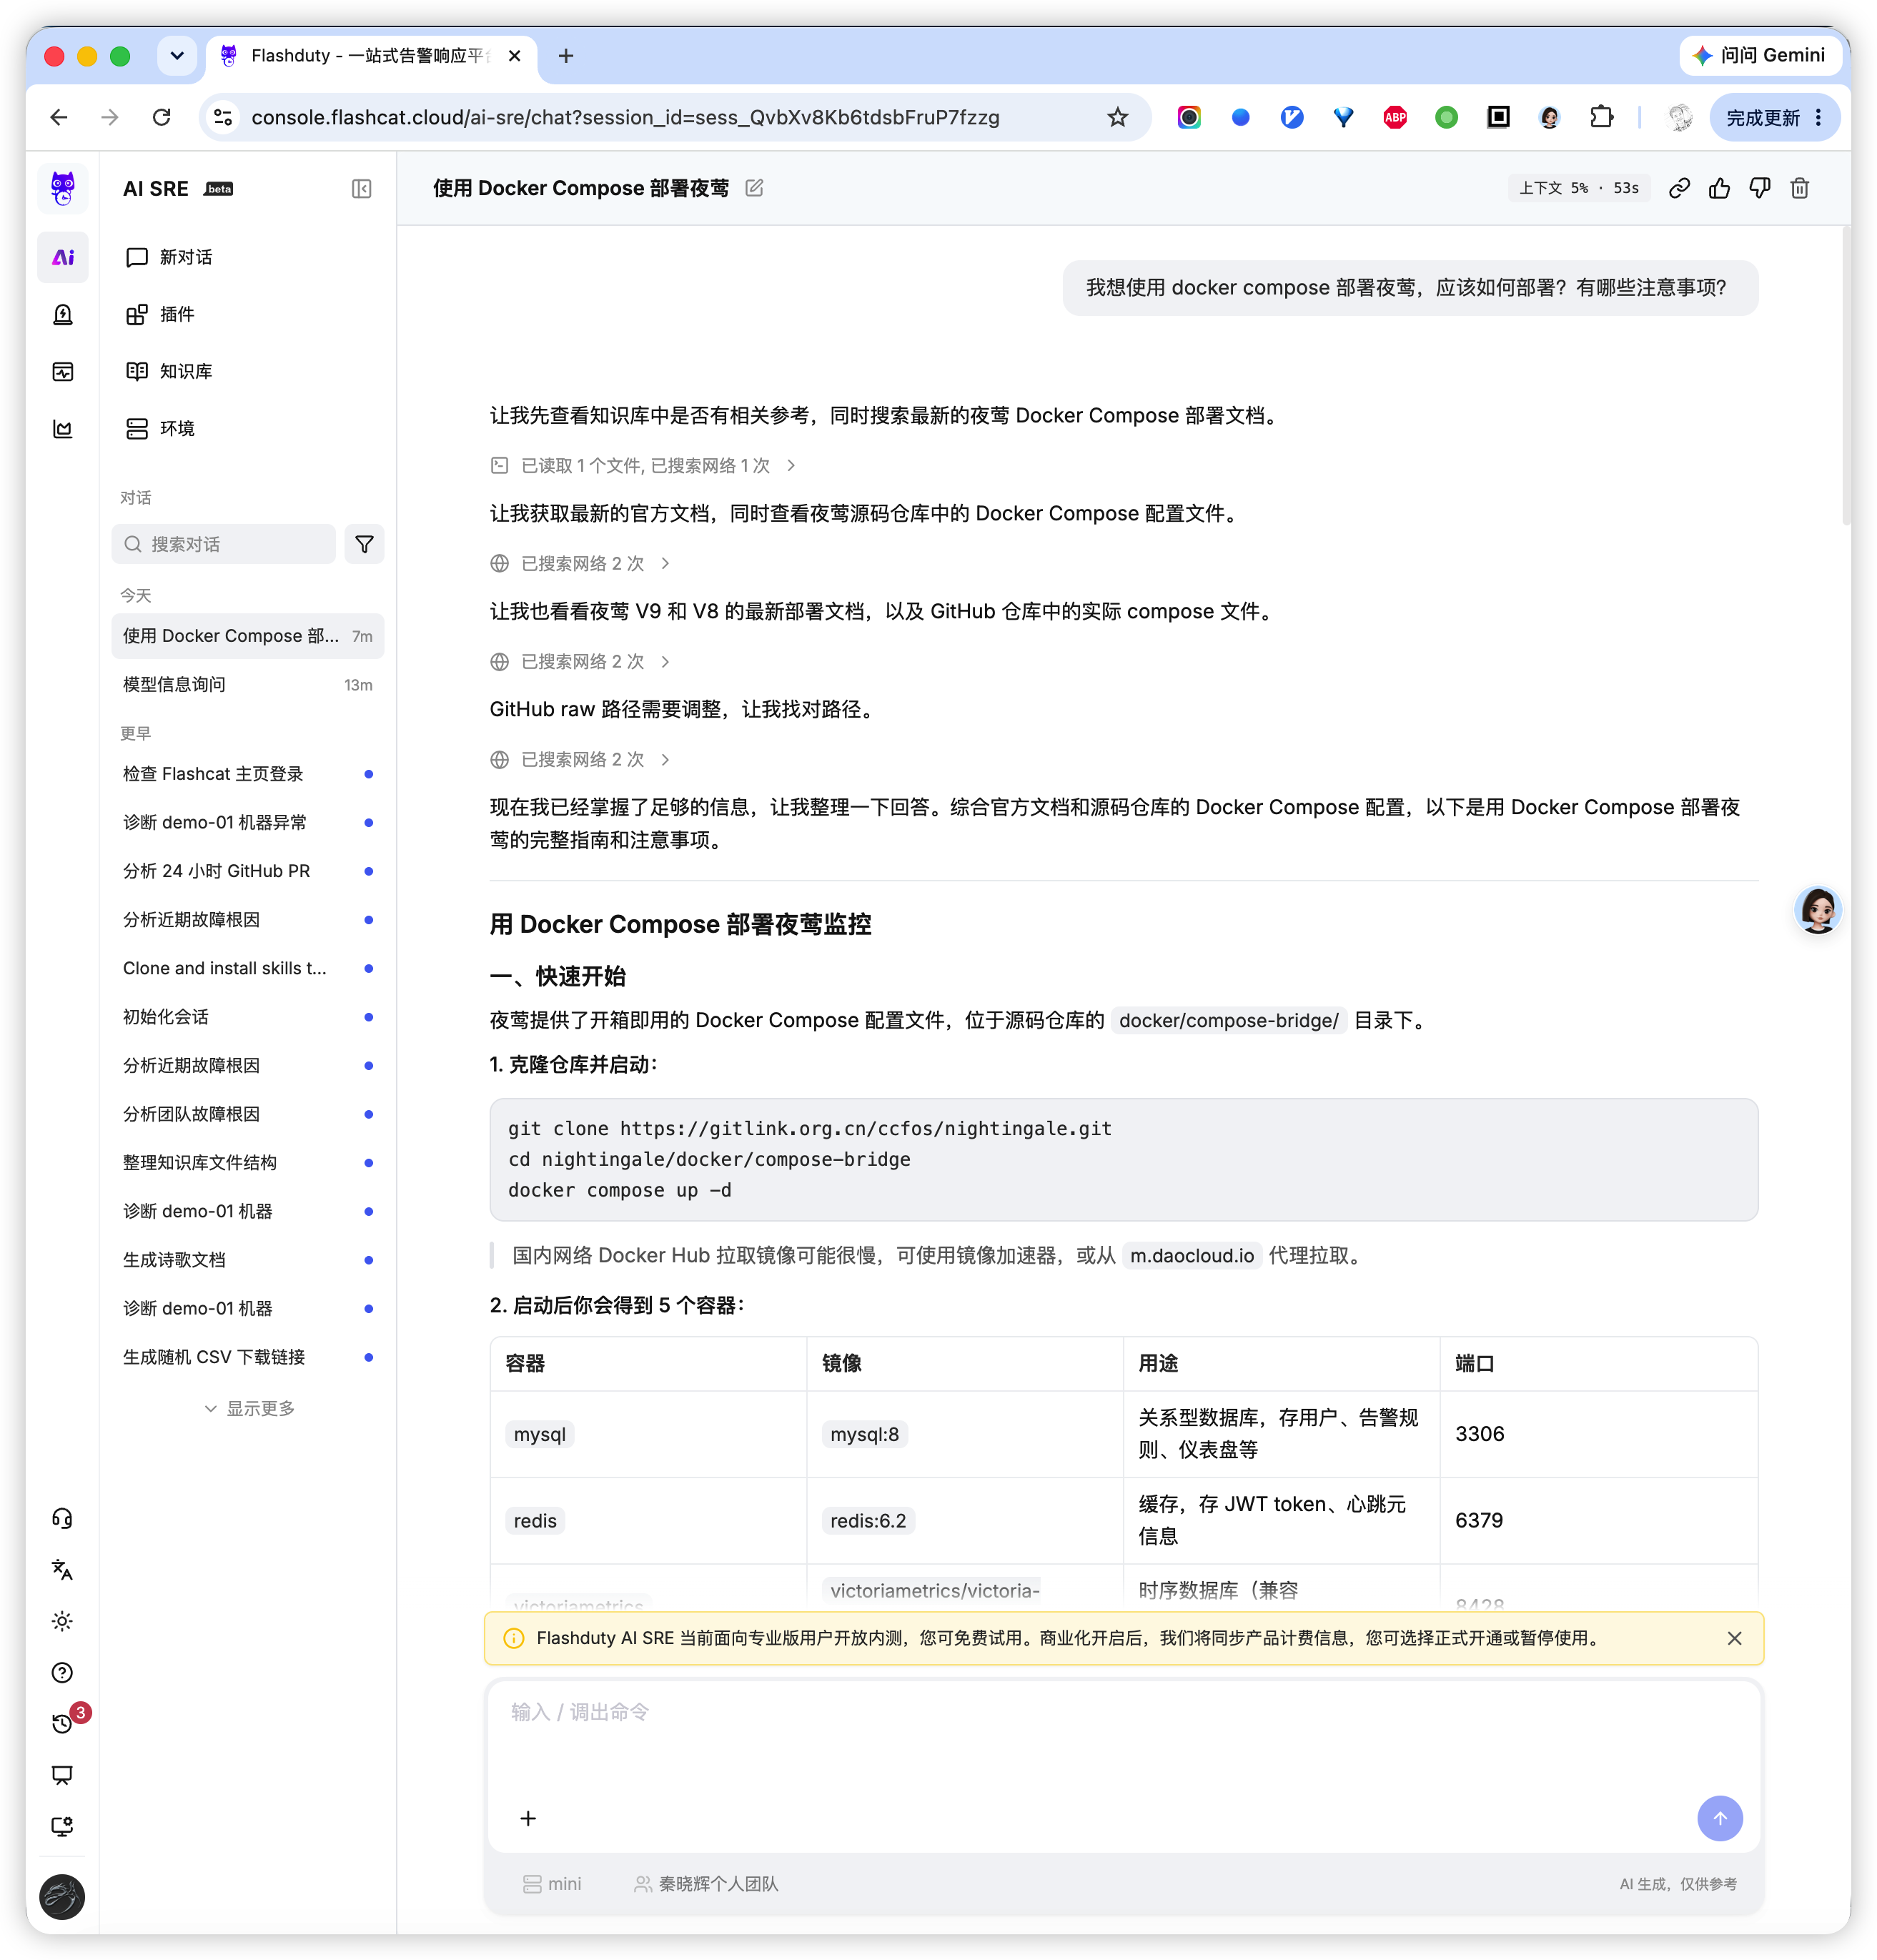
Task: Open the analytics chart icon in left rail
Action: point(63,429)
